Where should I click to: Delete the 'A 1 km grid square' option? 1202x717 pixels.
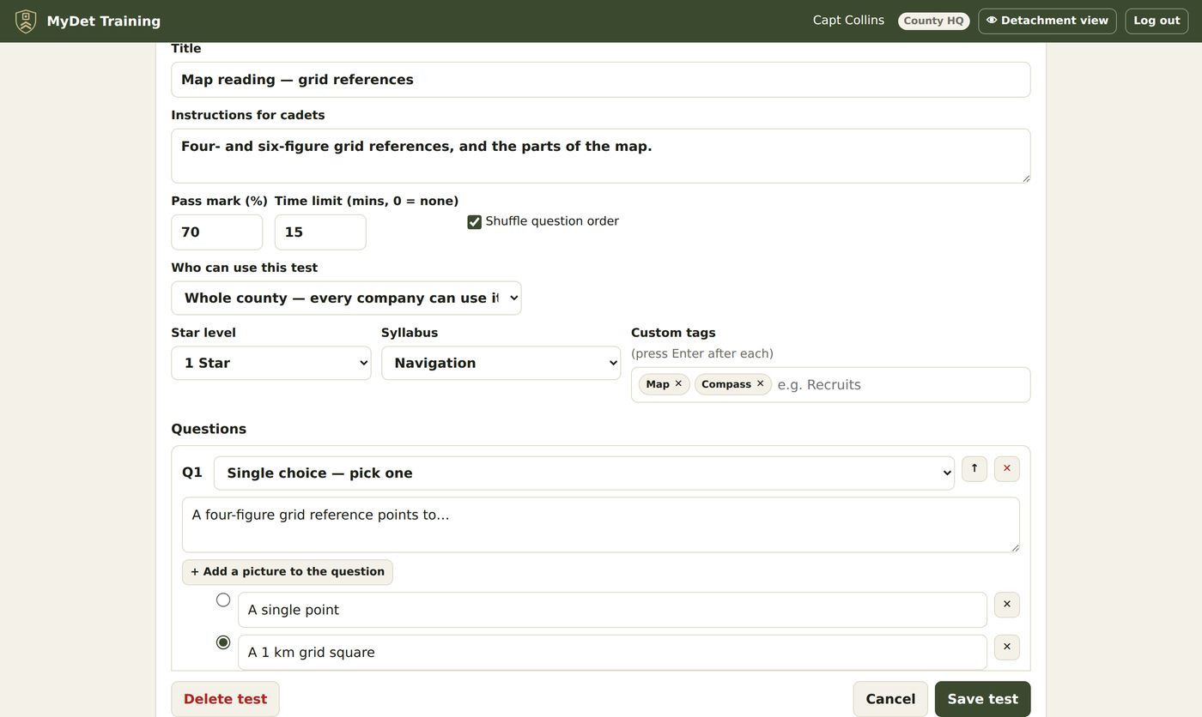(1007, 648)
